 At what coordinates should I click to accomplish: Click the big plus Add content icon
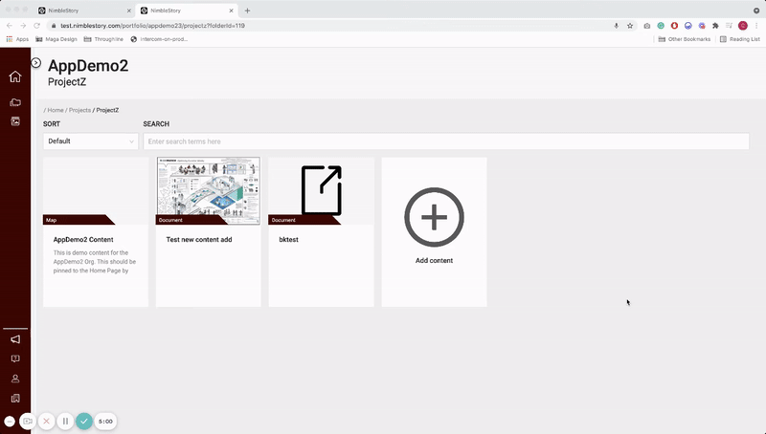(434, 218)
